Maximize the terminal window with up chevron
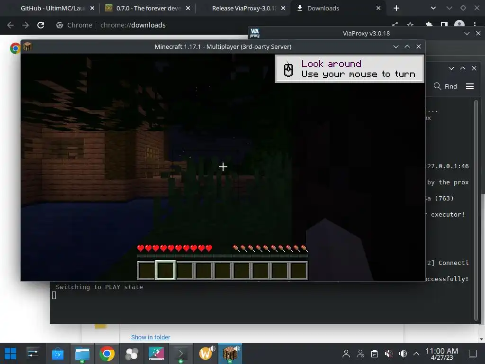 (x=463, y=68)
